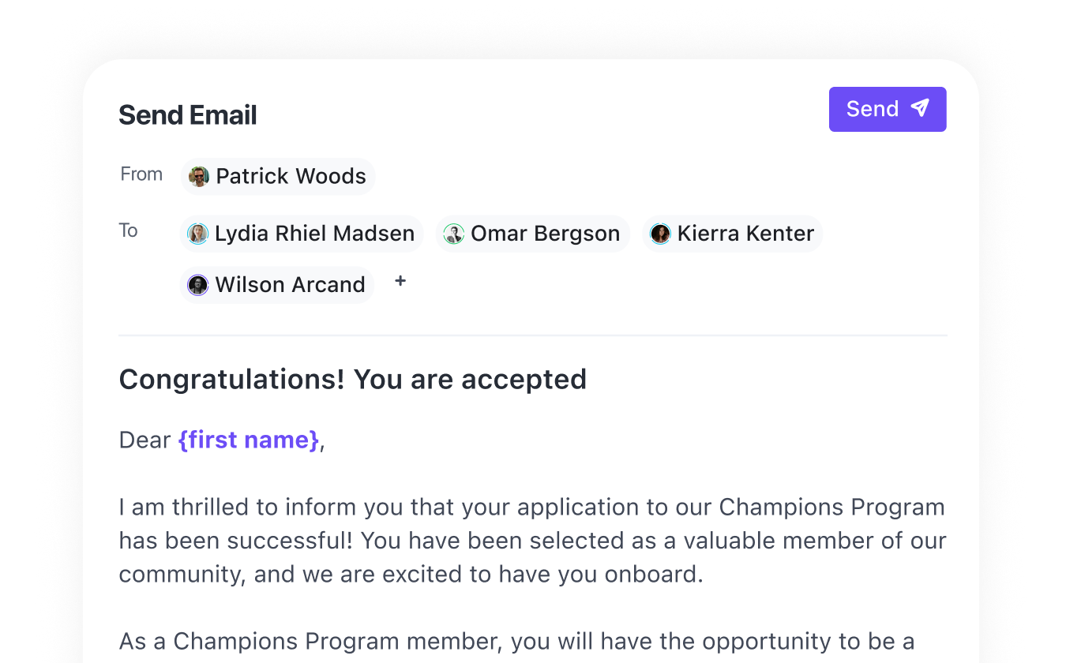The height and width of the screenshot is (663, 1066).
Task: Add another recipient with plus icon
Action: pyautogui.click(x=400, y=281)
